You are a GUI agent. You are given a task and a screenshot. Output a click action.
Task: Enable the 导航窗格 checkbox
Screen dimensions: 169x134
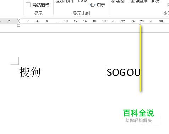tap(28, 5)
